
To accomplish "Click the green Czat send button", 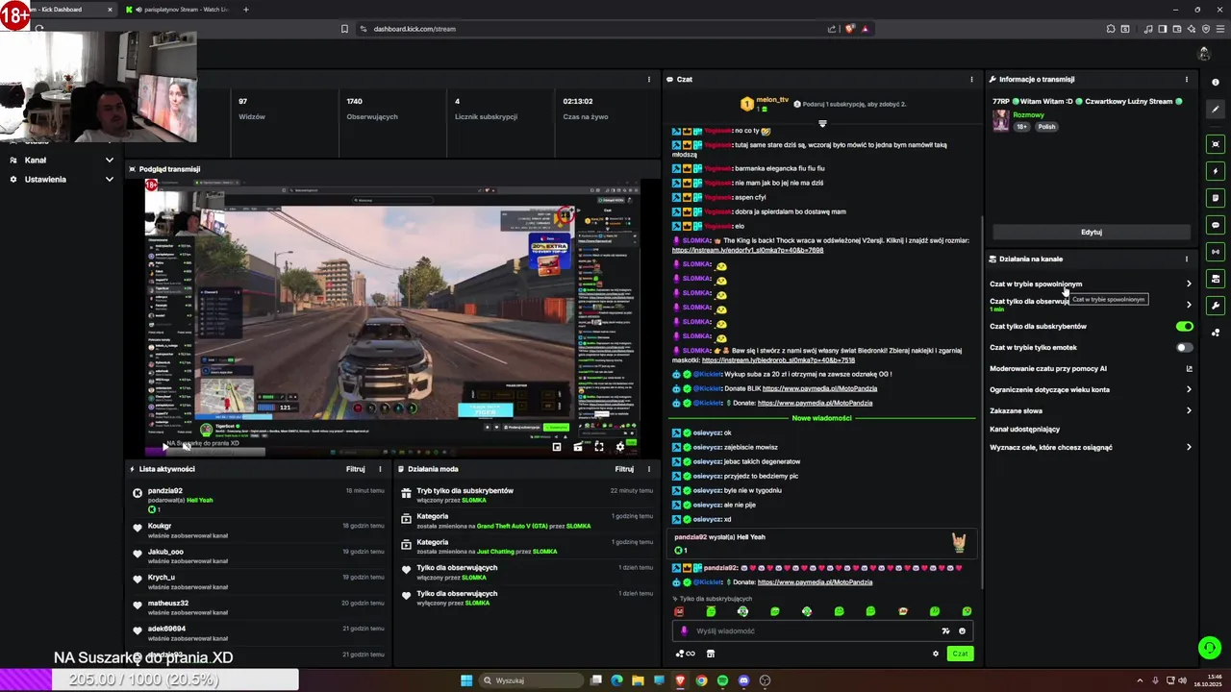I will (960, 654).
